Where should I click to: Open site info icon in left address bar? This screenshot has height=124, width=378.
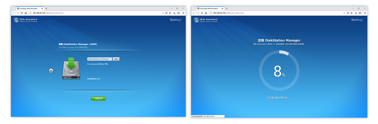click(30, 13)
